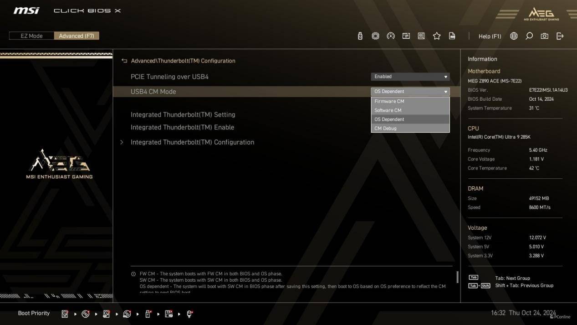The width and height of the screenshot is (577, 325).
Task: Click the 5.010 V system voltage value
Action: tap(536, 247)
